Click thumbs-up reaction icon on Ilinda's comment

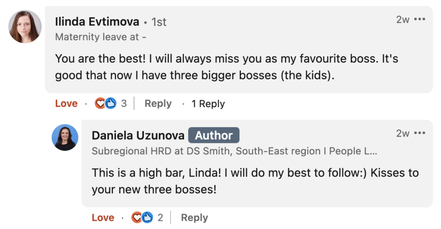tap(110, 104)
